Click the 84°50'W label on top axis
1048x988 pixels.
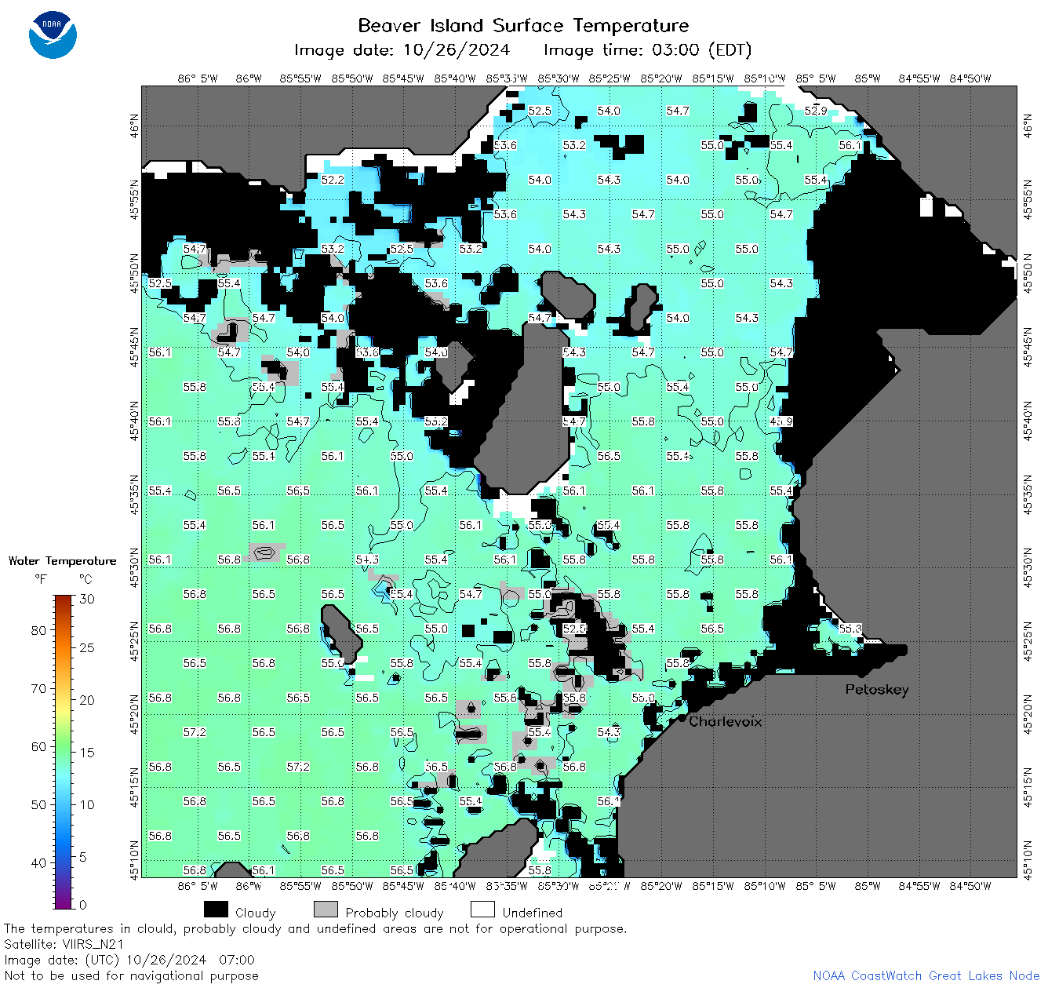click(x=970, y=78)
